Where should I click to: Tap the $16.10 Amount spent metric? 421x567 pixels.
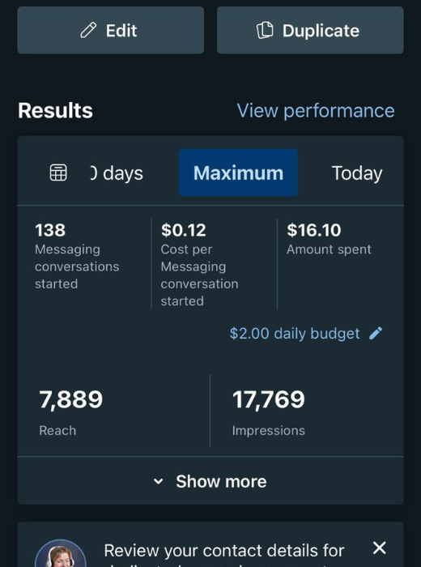click(x=329, y=239)
